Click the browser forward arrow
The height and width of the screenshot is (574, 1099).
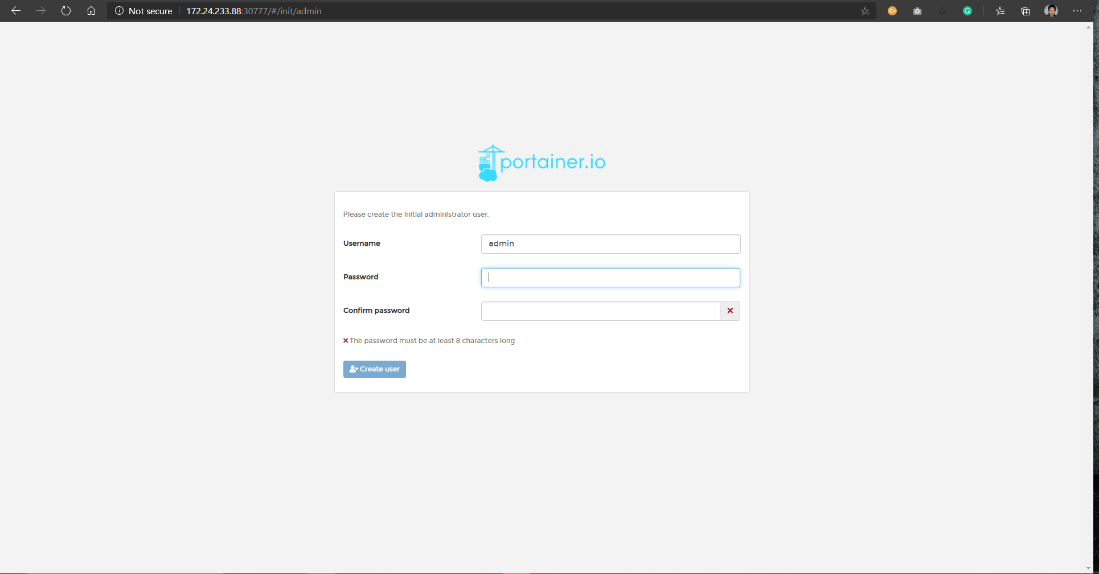(x=41, y=11)
